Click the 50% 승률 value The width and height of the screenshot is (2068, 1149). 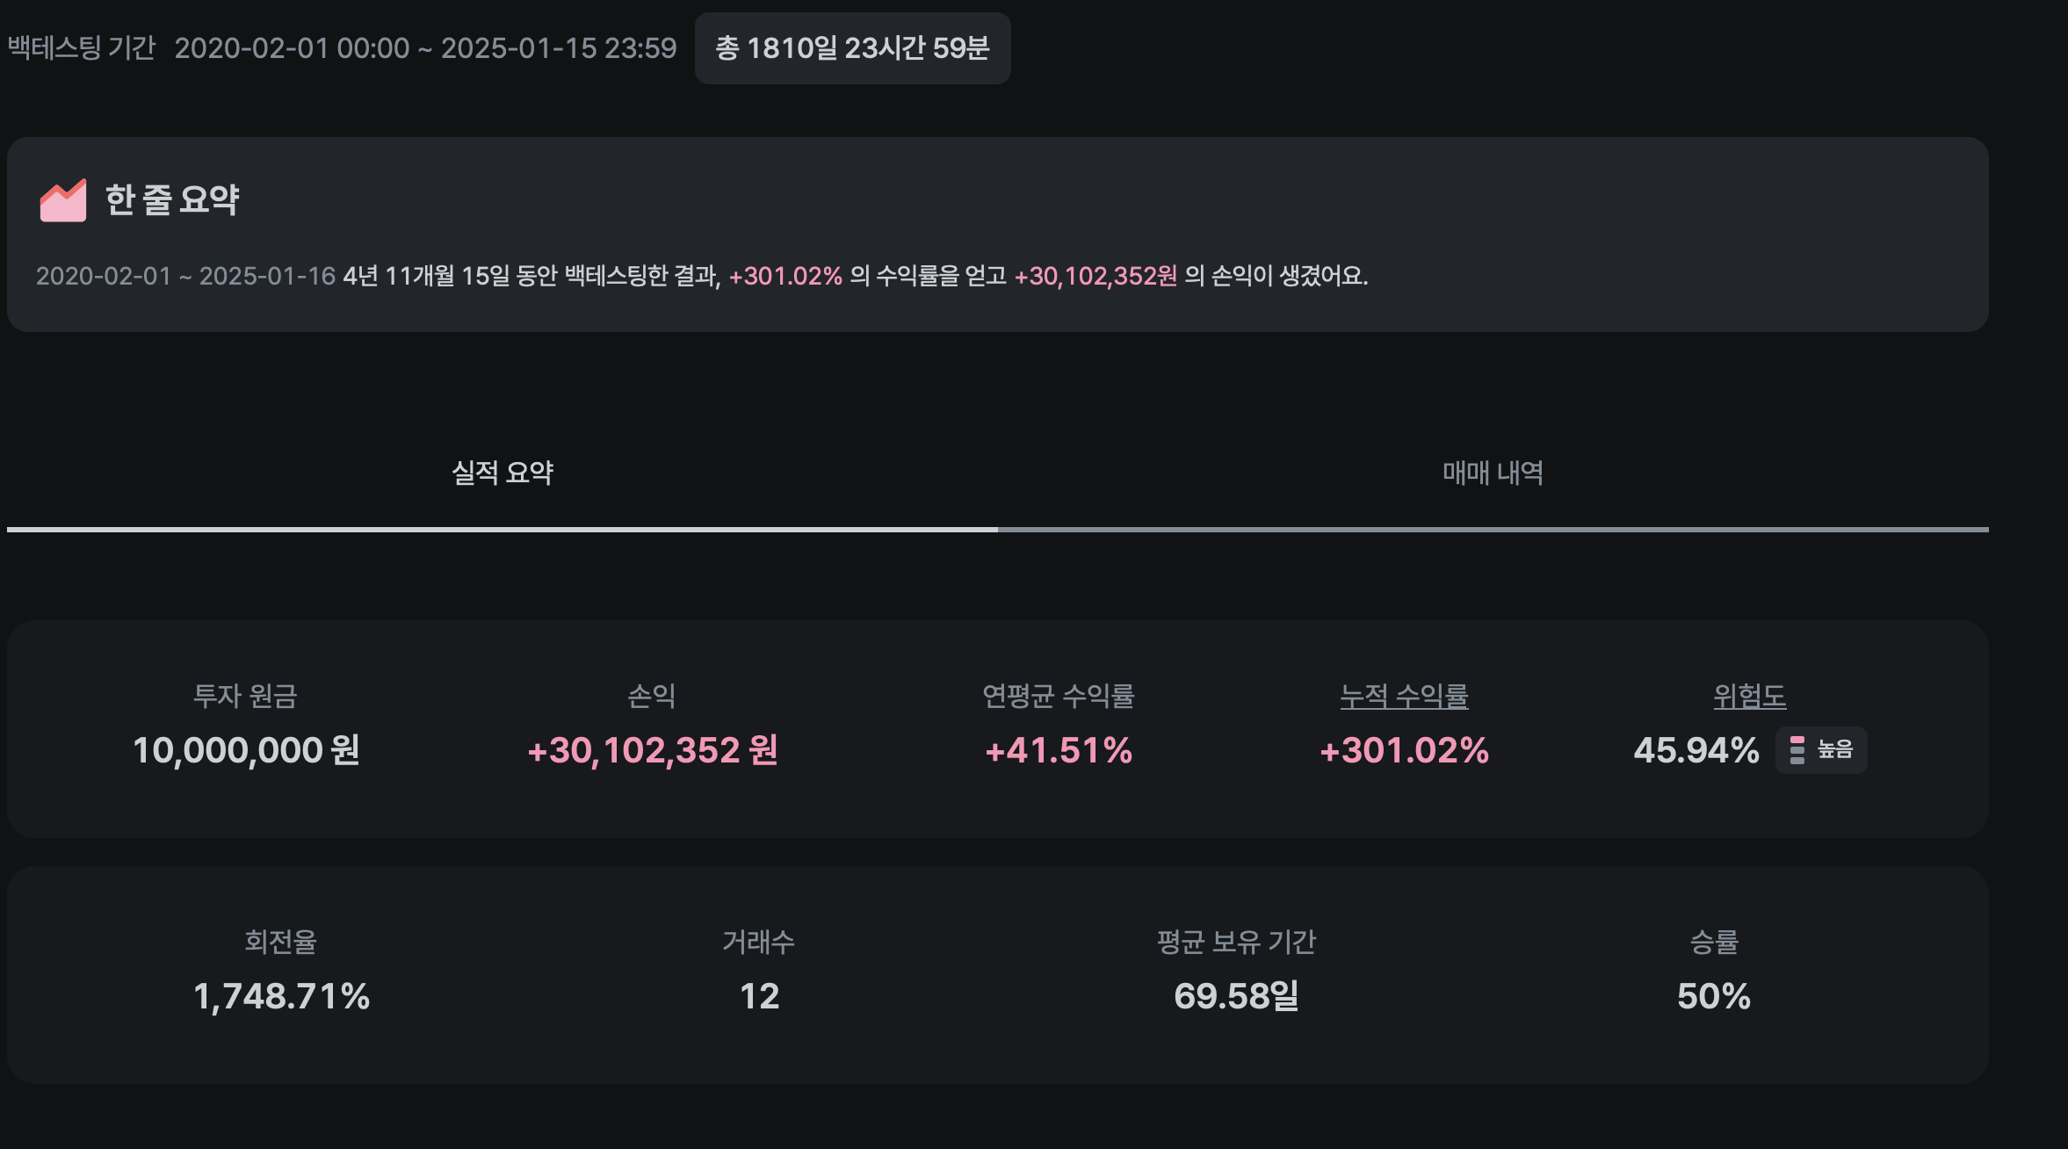click(x=1713, y=997)
